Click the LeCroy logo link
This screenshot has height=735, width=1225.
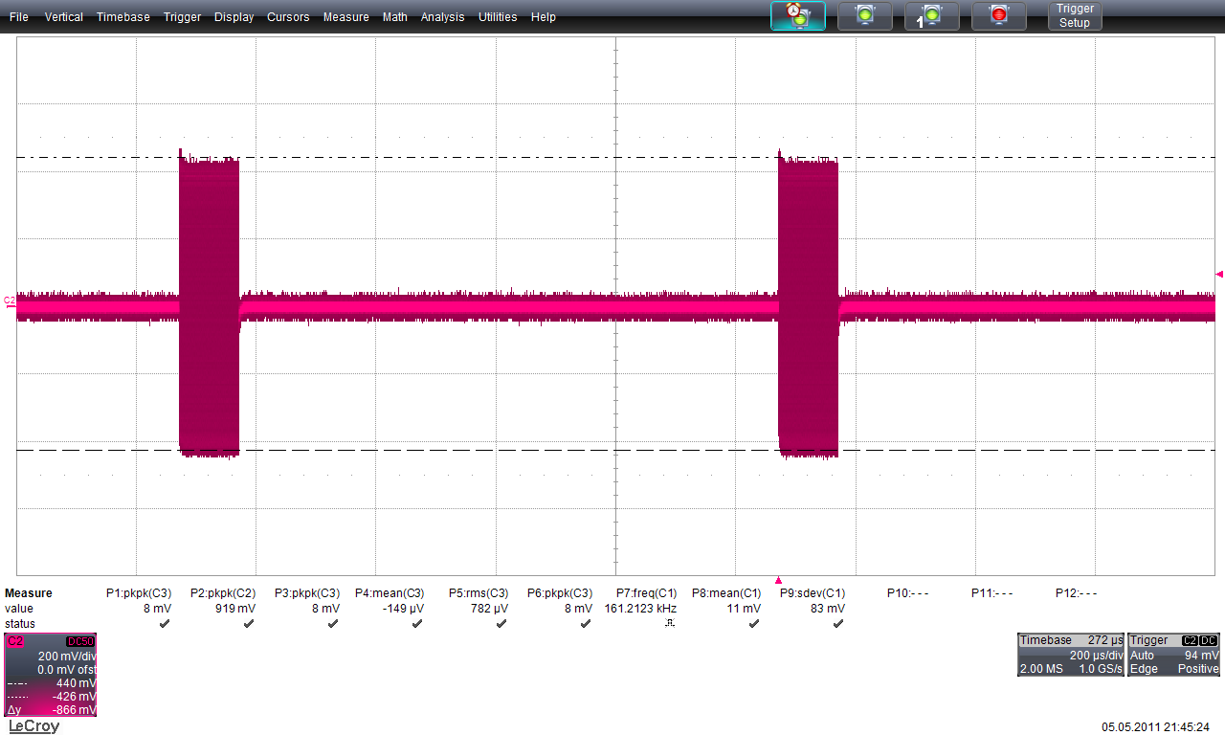[x=33, y=726]
